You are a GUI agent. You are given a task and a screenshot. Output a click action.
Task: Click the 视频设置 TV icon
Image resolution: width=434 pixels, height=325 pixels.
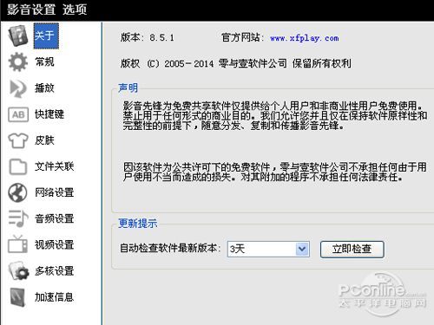point(18,244)
